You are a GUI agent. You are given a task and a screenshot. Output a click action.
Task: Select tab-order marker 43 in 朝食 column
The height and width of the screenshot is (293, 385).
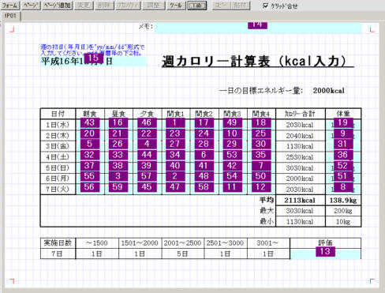(x=89, y=122)
